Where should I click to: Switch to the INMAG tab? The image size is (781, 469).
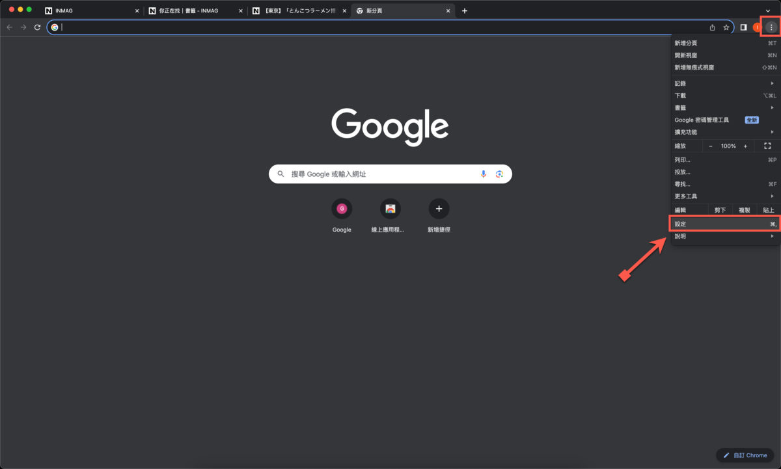91,11
